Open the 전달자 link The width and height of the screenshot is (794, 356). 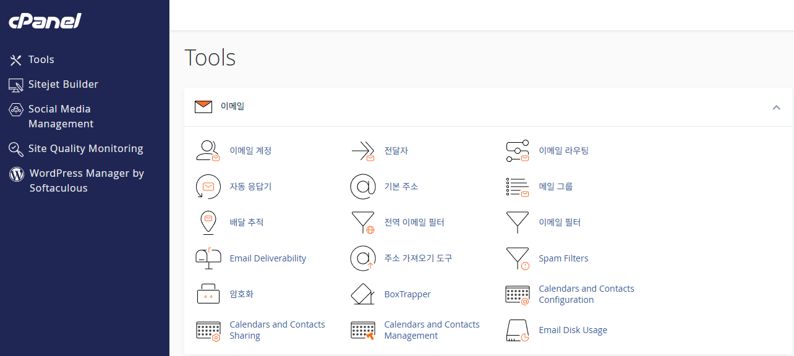tap(396, 151)
